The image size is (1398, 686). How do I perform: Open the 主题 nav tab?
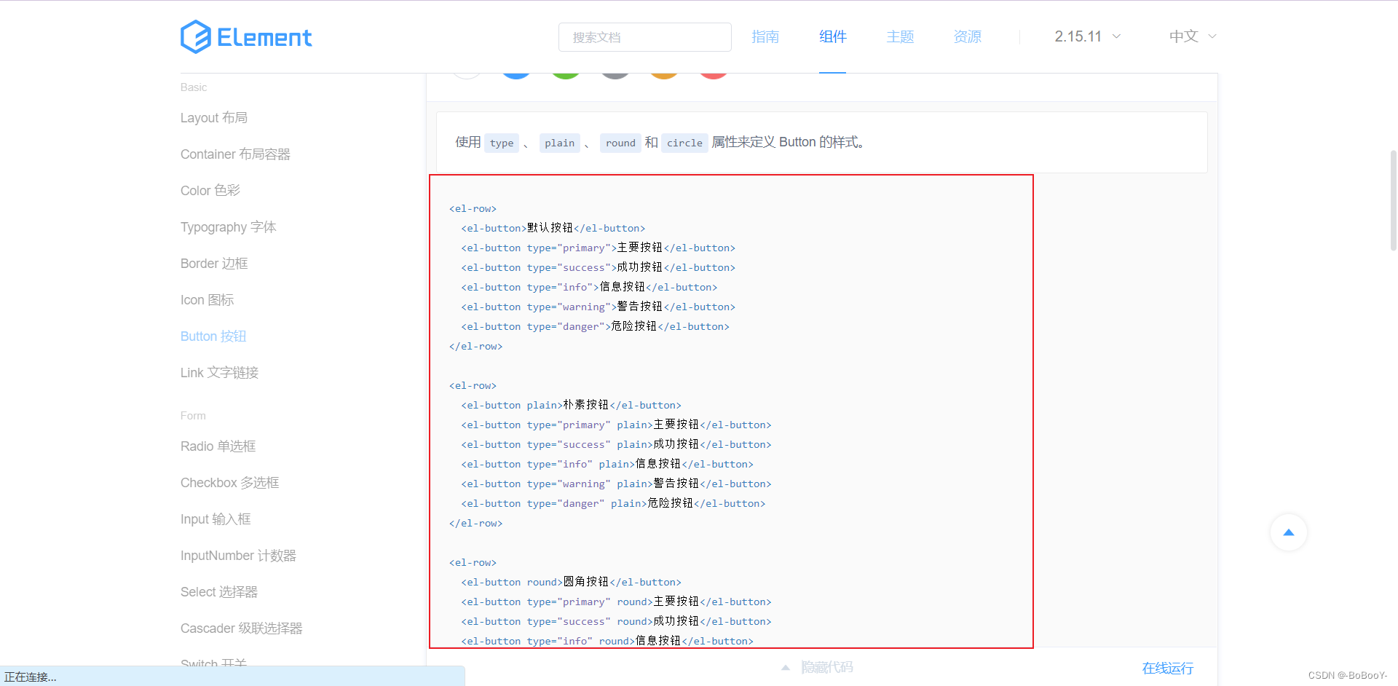tap(900, 36)
